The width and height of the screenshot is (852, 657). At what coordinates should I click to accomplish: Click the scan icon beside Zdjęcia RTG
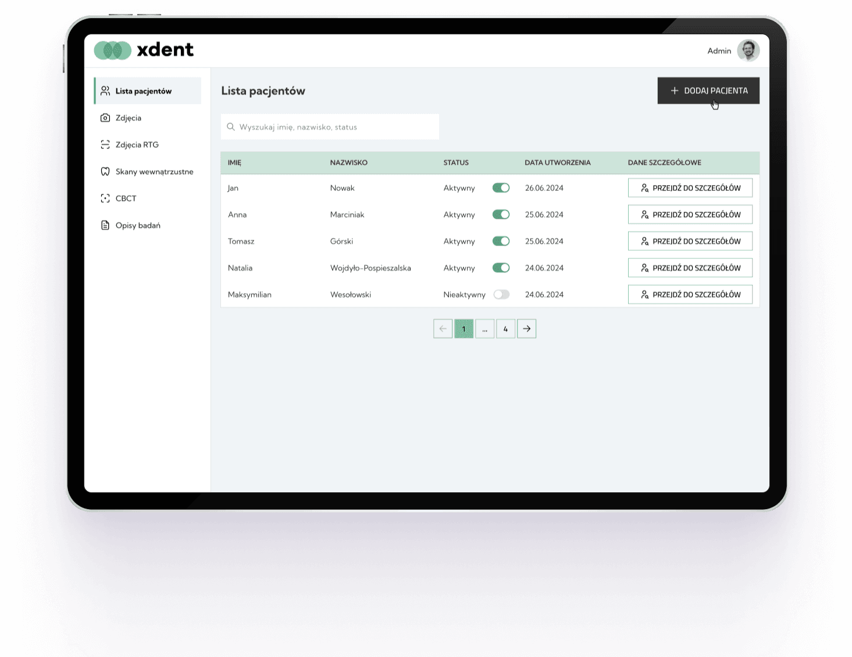(x=105, y=144)
